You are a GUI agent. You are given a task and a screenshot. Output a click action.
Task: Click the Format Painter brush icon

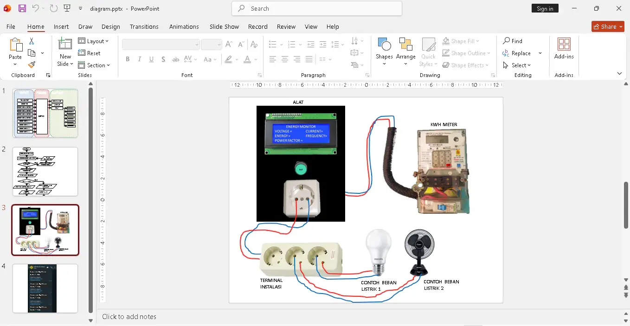coord(32,65)
